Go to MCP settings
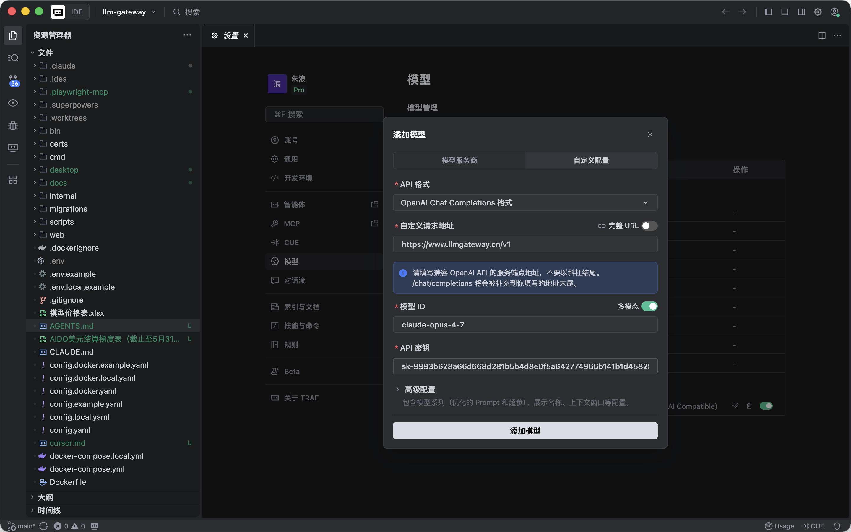Screen dimensions: 851x532 tap(324, 223)
